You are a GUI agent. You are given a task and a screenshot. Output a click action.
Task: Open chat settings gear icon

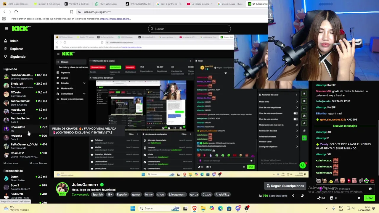[x=359, y=198]
